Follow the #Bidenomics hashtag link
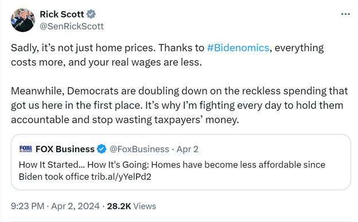The height and width of the screenshot is (222, 358). pos(238,48)
